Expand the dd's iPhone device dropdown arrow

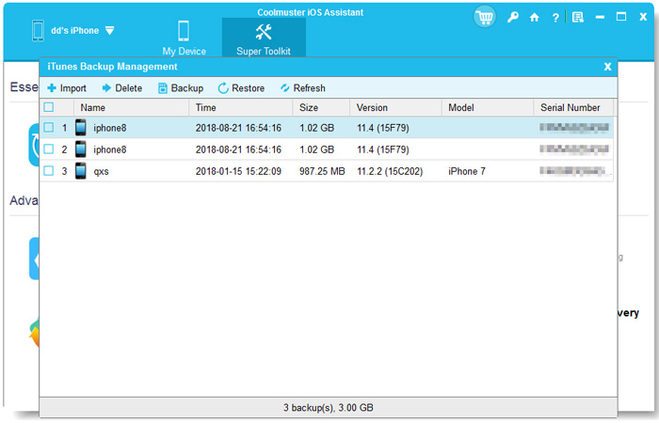pos(110,31)
